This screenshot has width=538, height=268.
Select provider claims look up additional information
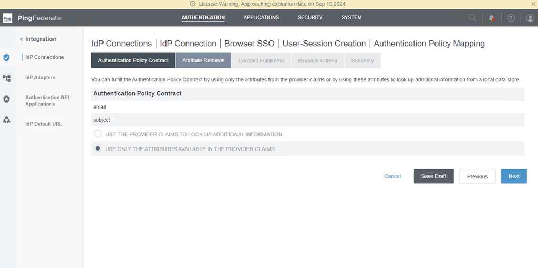click(98, 134)
